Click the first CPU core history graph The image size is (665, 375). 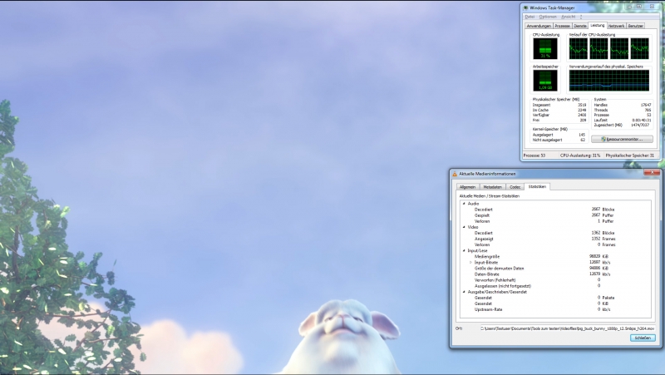[x=578, y=48]
